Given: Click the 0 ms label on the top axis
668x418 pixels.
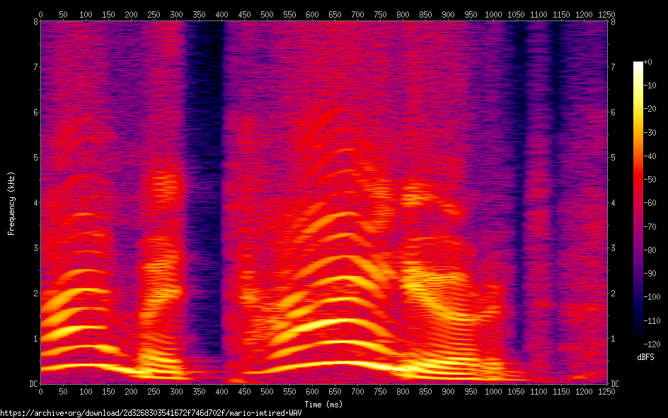Looking at the screenshot, I should coord(40,14).
